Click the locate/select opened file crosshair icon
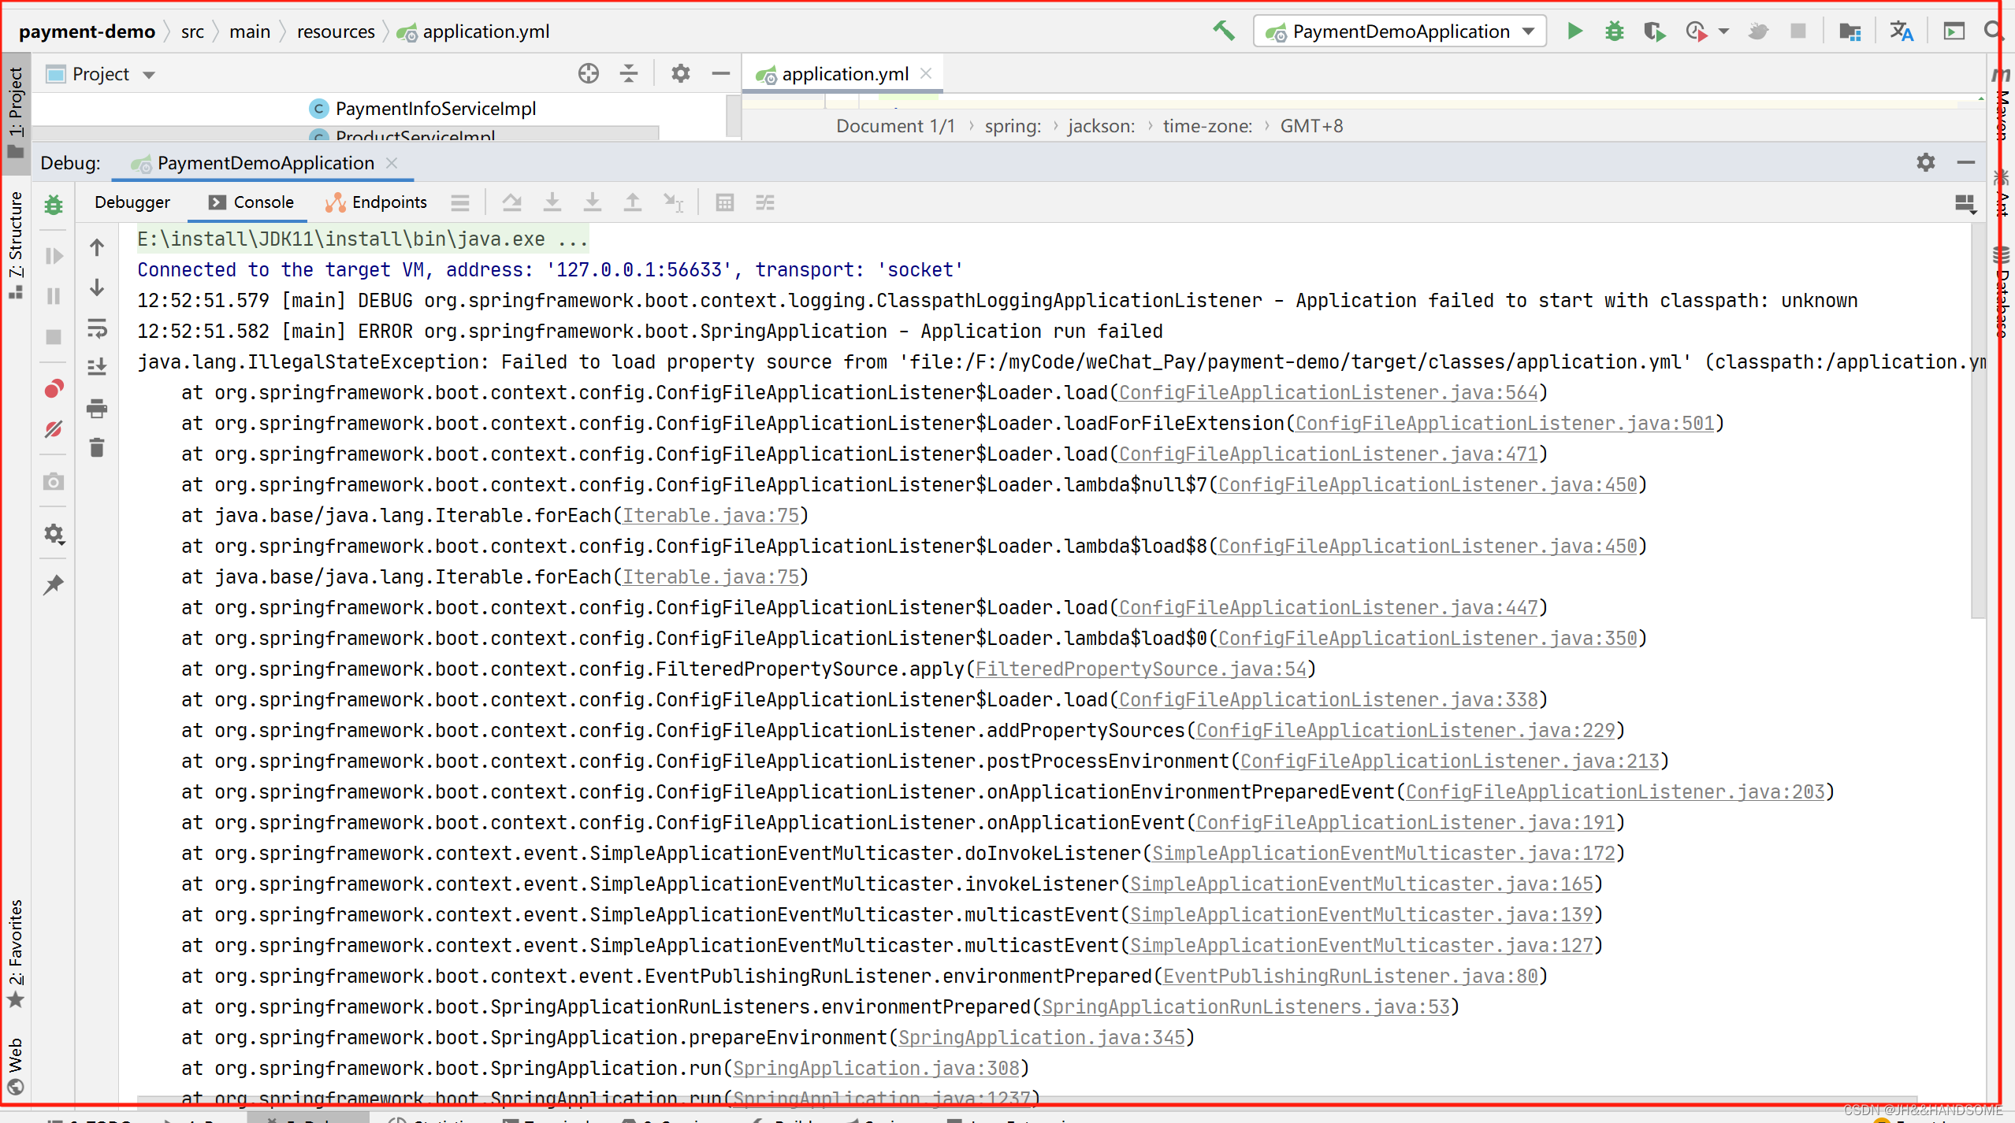 point(588,74)
